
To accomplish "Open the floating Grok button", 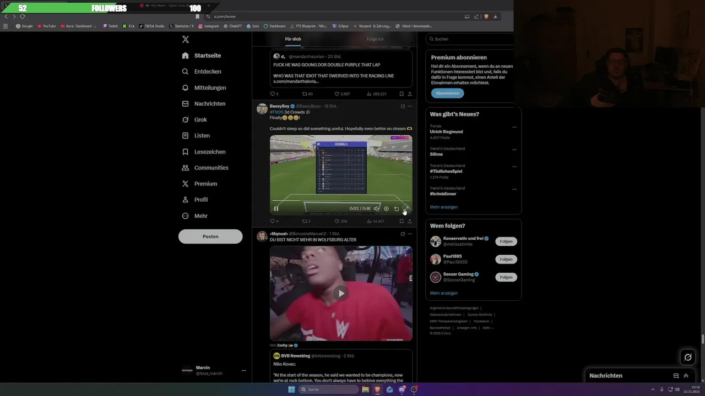I will [688, 358].
